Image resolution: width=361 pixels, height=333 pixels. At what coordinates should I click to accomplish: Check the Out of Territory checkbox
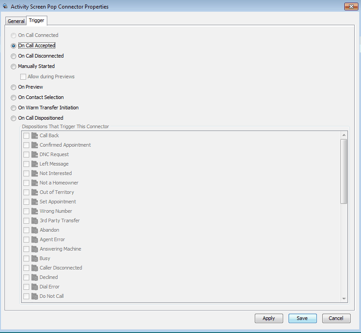point(26,192)
